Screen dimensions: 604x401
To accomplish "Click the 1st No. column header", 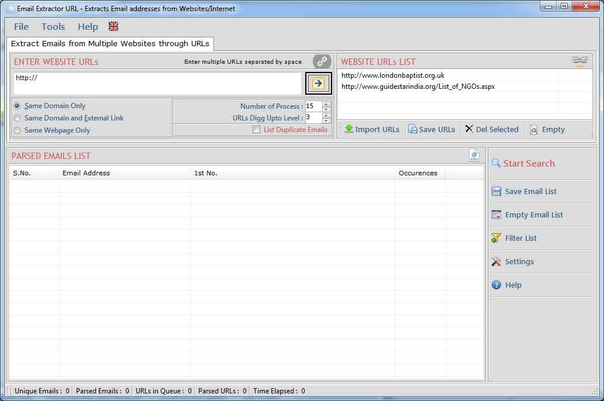I will pos(293,173).
